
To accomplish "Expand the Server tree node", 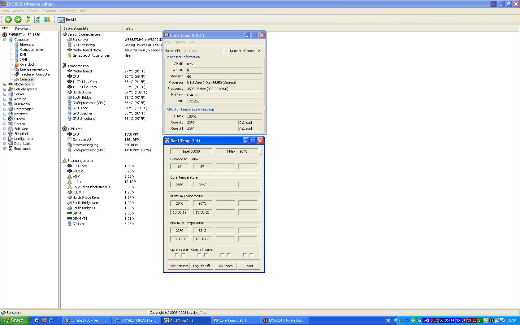I will 5,94.
